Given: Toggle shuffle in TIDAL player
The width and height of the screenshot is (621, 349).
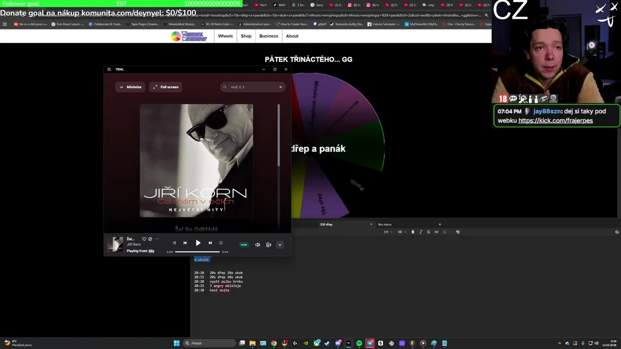Looking at the screenshot, I should [174, 243].
